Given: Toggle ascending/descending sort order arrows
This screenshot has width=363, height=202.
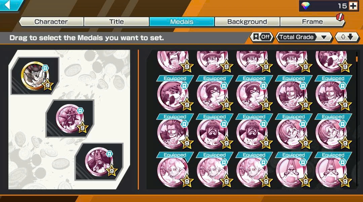Looking at the screenshot, I should 347,37.
